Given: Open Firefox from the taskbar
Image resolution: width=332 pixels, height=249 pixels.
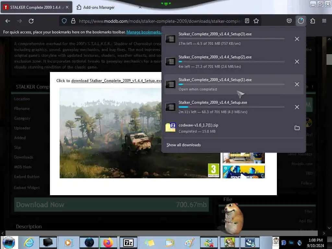Looking at the screenshot, I should click(x=108, y=243).
